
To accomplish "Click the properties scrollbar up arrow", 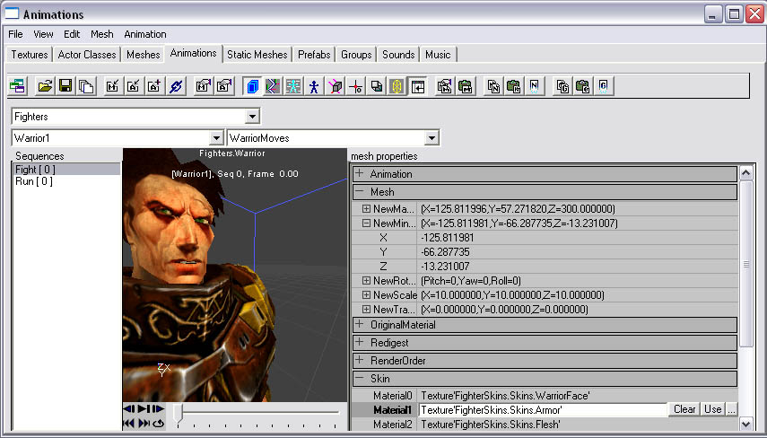I will 746,172.
